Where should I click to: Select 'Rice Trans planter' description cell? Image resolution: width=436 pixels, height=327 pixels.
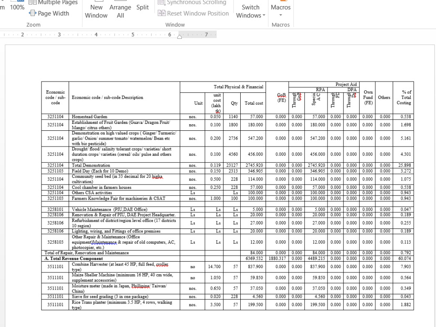tap(124, 305)
